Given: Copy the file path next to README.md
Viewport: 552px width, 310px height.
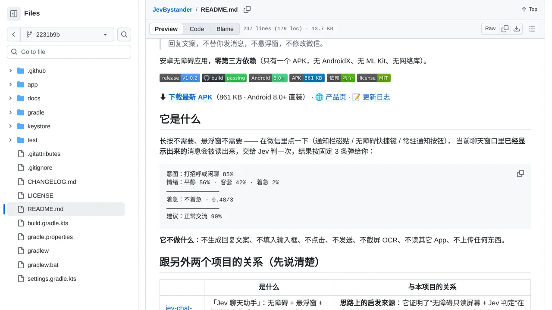Looking at the screenshot, I should (247, 9).
